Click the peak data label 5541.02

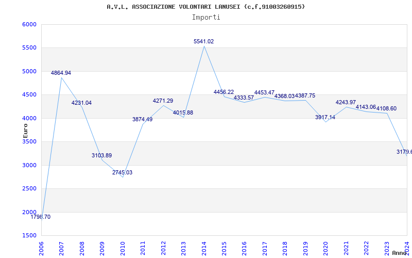coord(203,41)
